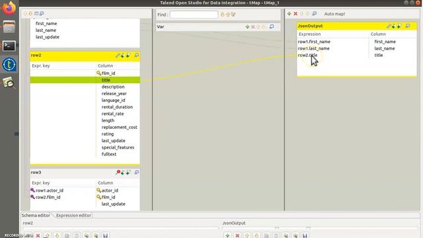Click the 'row1.first_name' expression in JsonOutput
Screen dimensions: 423x238
[314, 42]
